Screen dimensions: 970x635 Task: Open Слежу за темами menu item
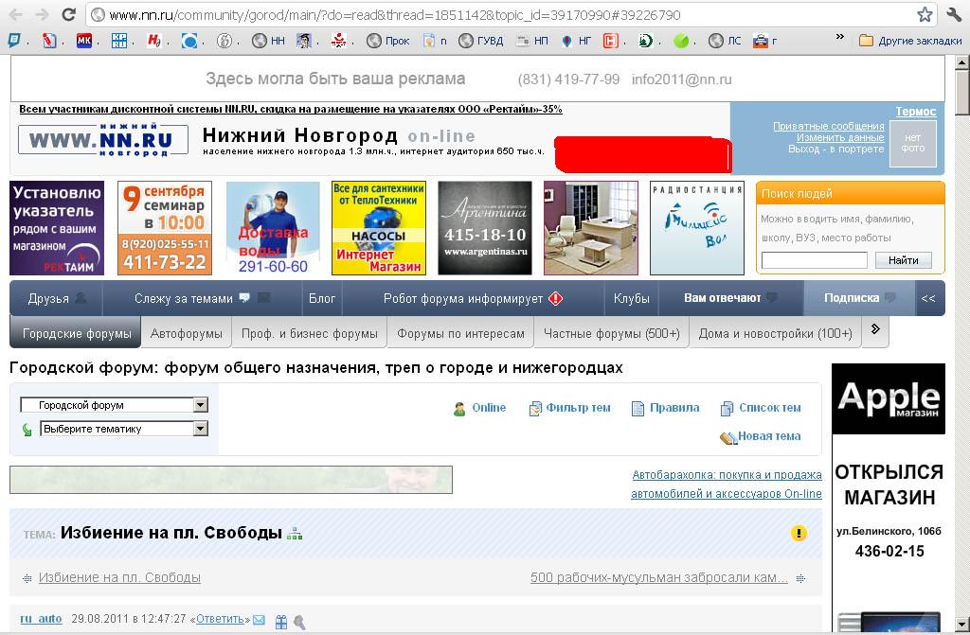pos(203,298)
